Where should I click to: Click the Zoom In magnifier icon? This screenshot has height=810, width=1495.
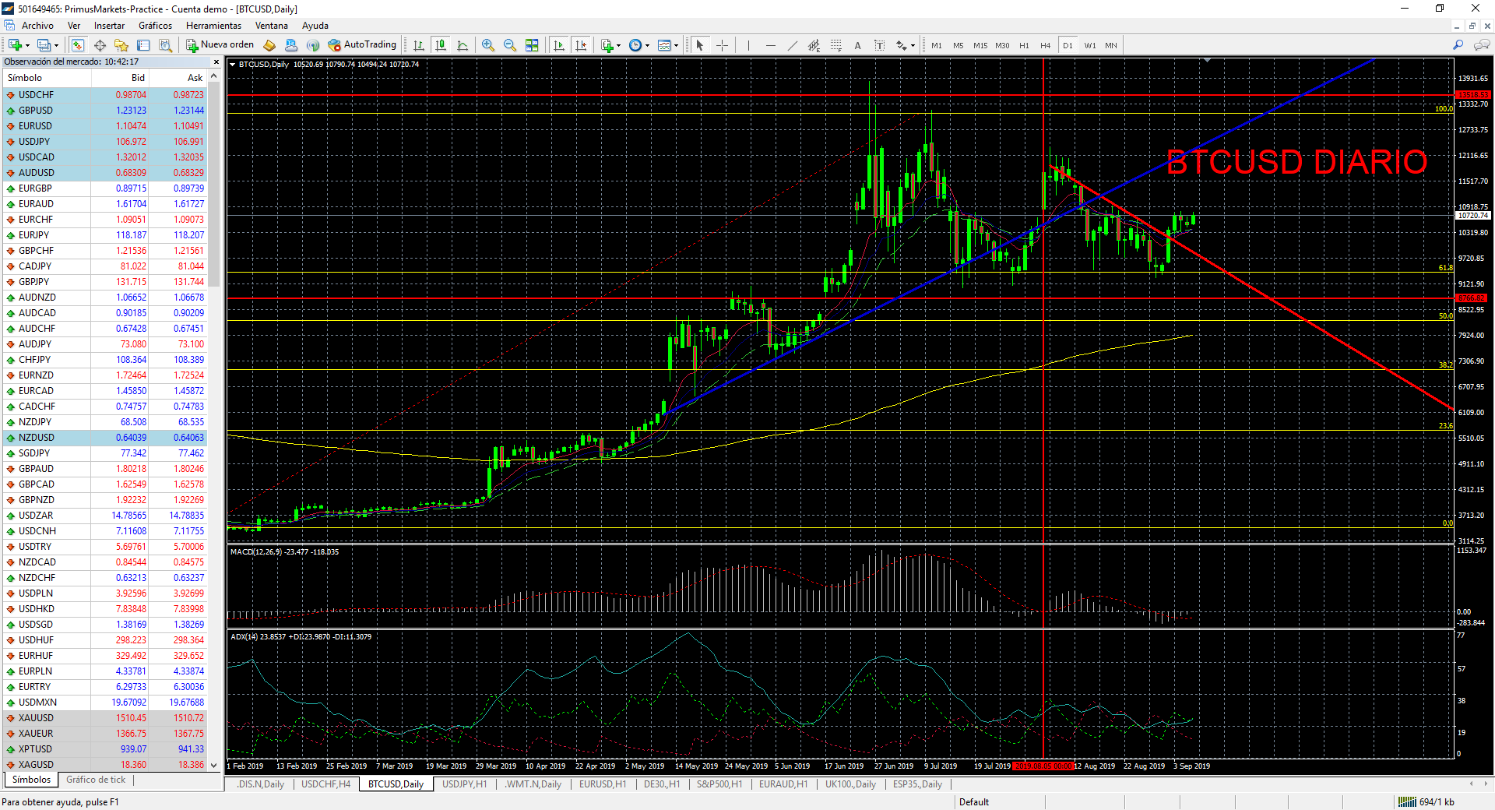pos(488,45)
